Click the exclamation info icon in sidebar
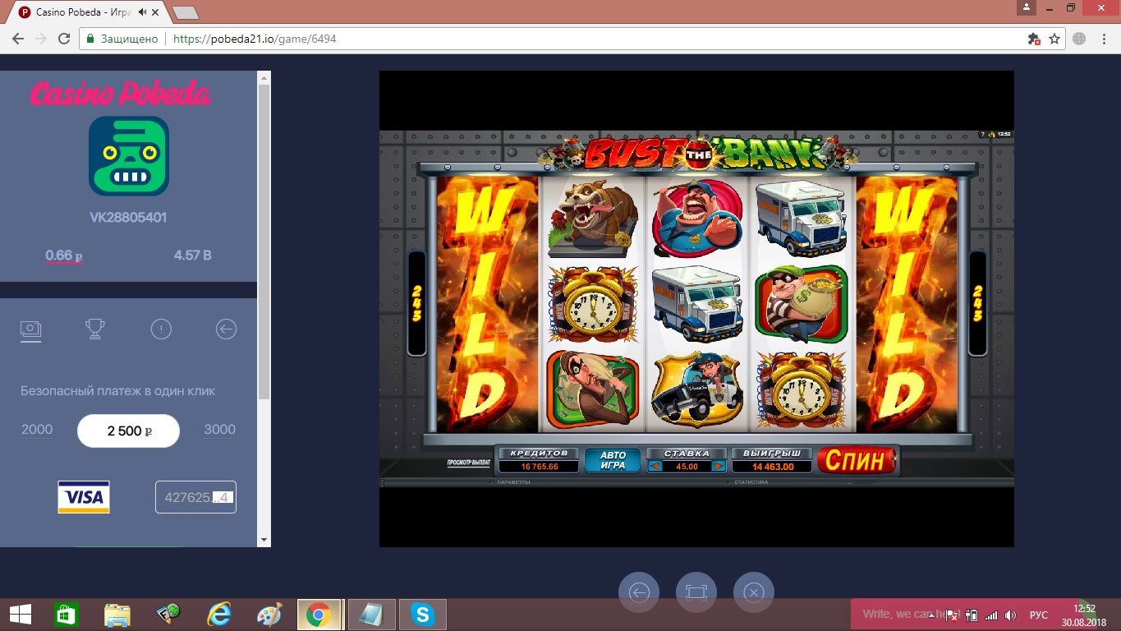1121x631 pixels. (161, 329)
